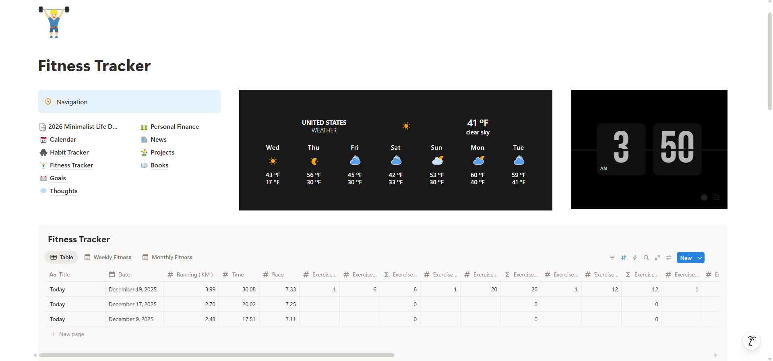Open the filter icon in database toolbar
Viewport: 773px width, 361px height.
[612, 258]
